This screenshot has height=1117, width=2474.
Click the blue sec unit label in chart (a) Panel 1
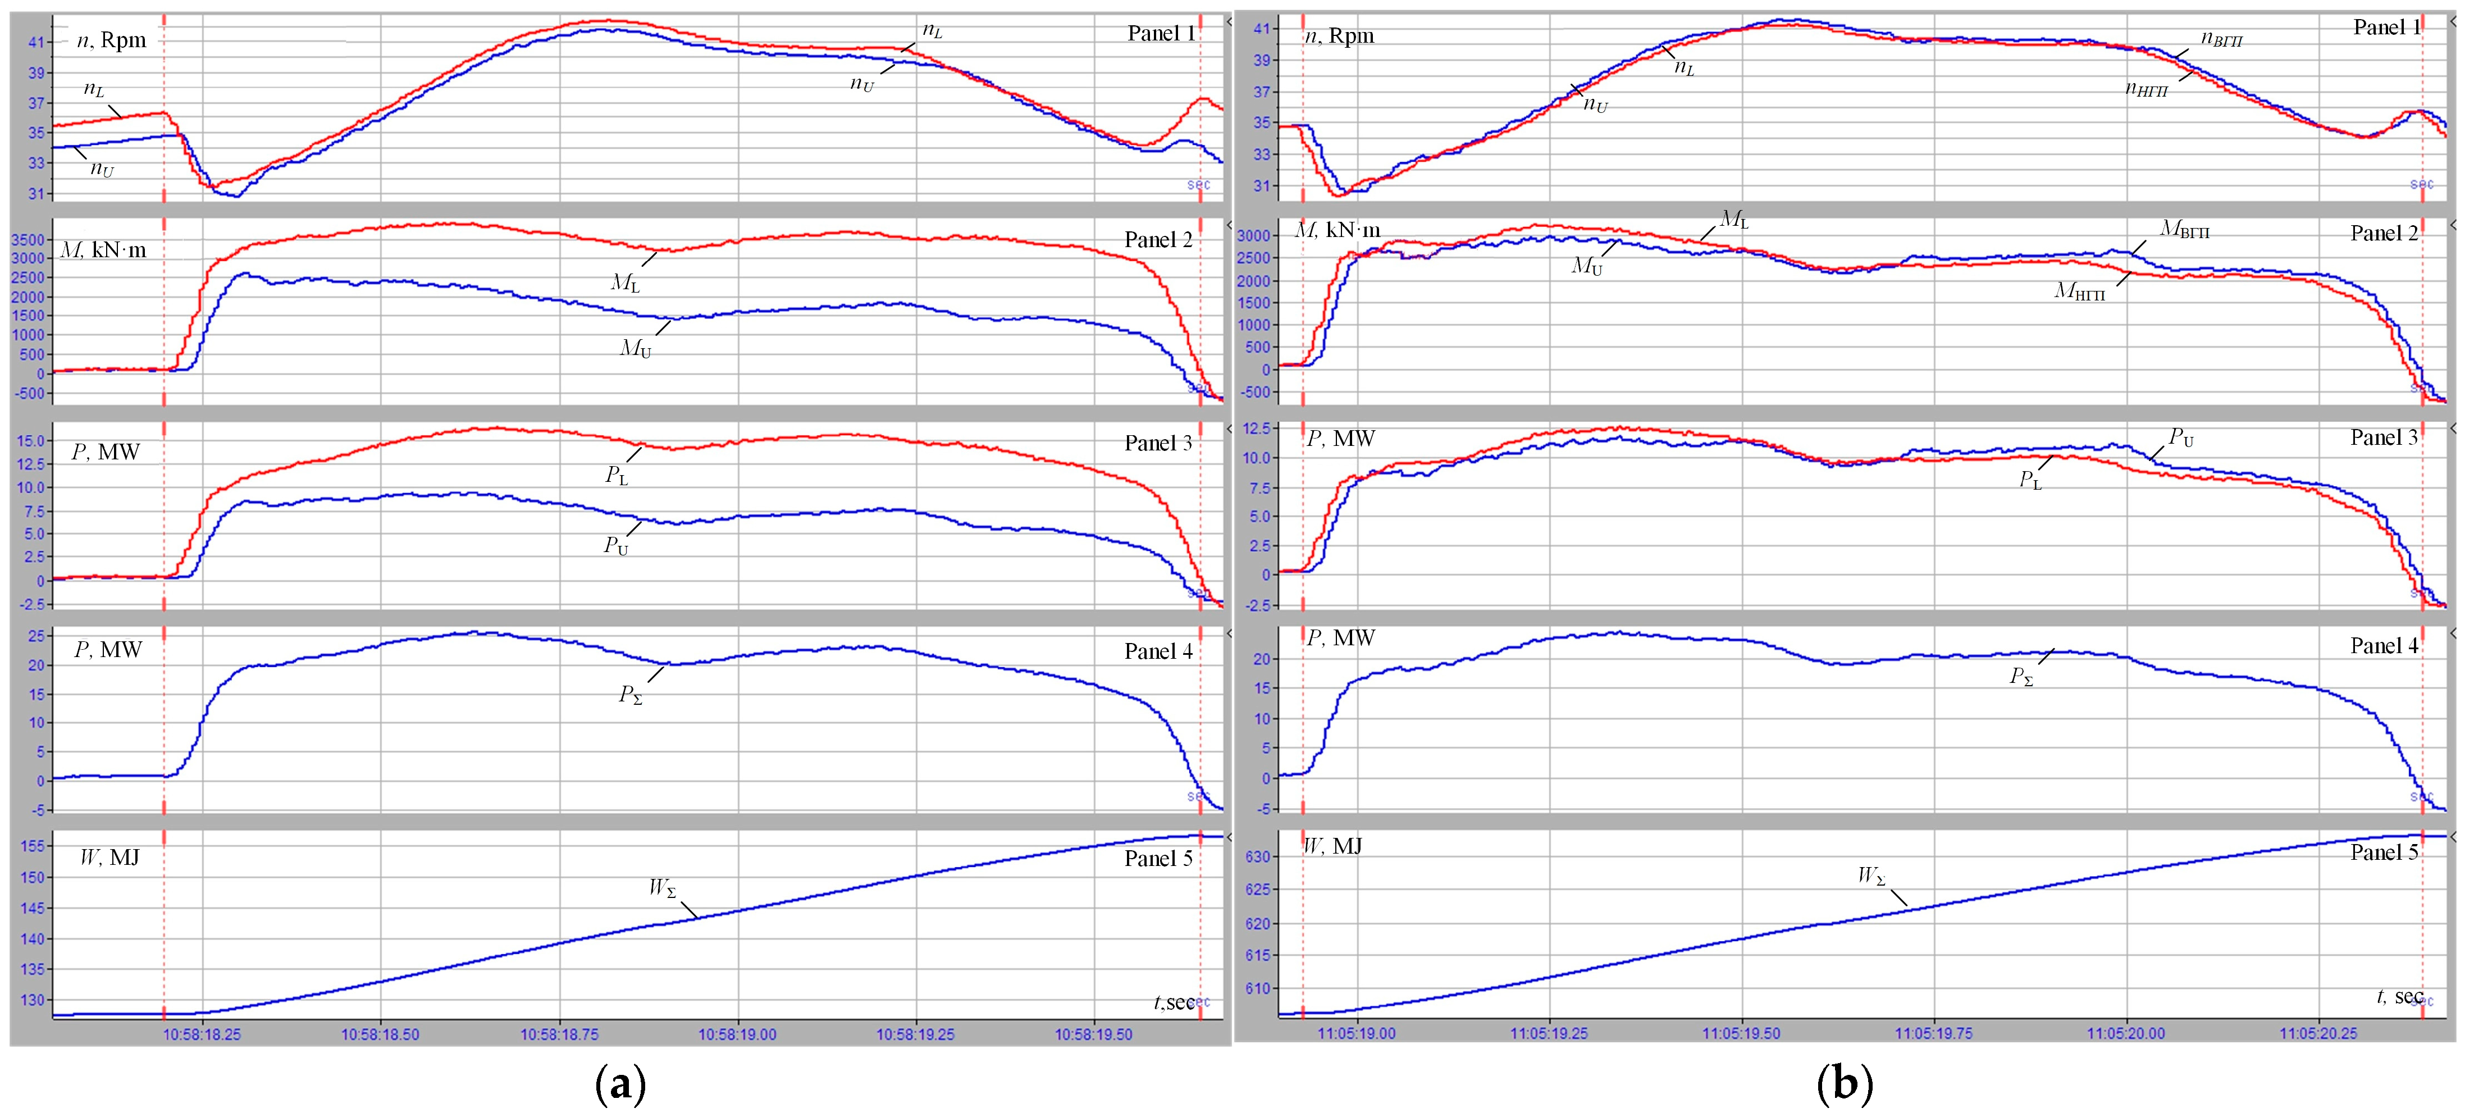click(1199, 184)
